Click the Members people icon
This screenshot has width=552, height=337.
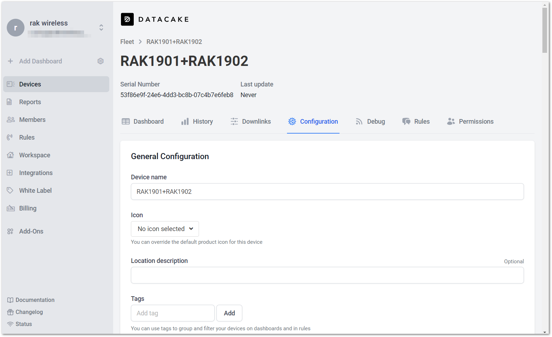[x=11, y=120]
